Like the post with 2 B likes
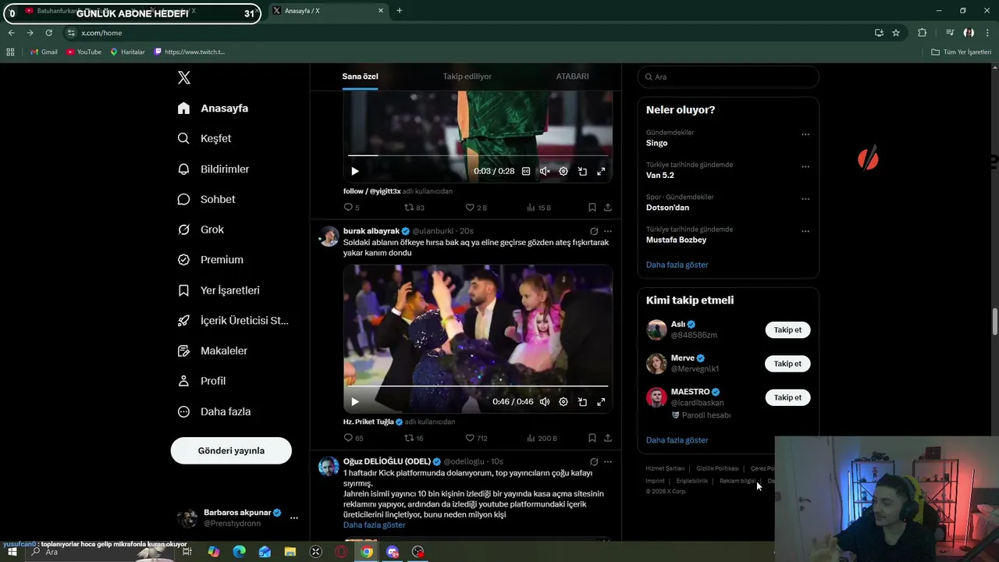This screenshot has width=999, height=562. point(475,208)
